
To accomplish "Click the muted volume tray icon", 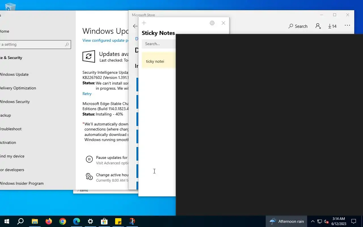I will (326, 221).
